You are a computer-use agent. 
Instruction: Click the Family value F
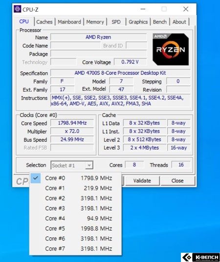(63, 81)
